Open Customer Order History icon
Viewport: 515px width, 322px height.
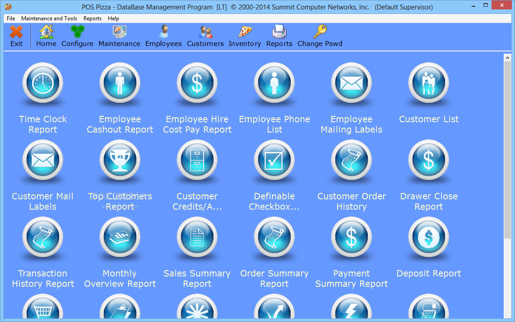click(x=352, y=160)
